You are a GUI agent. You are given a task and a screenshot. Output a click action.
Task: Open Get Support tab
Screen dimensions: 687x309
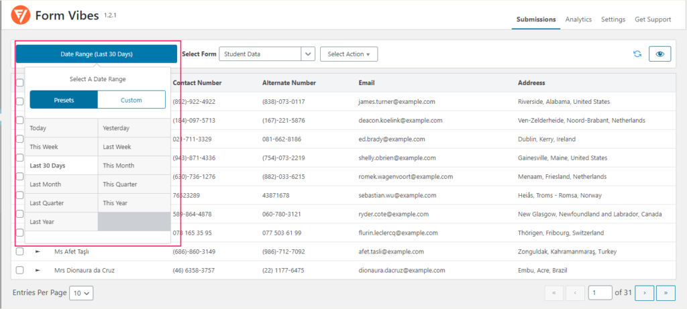coord(653,19)
